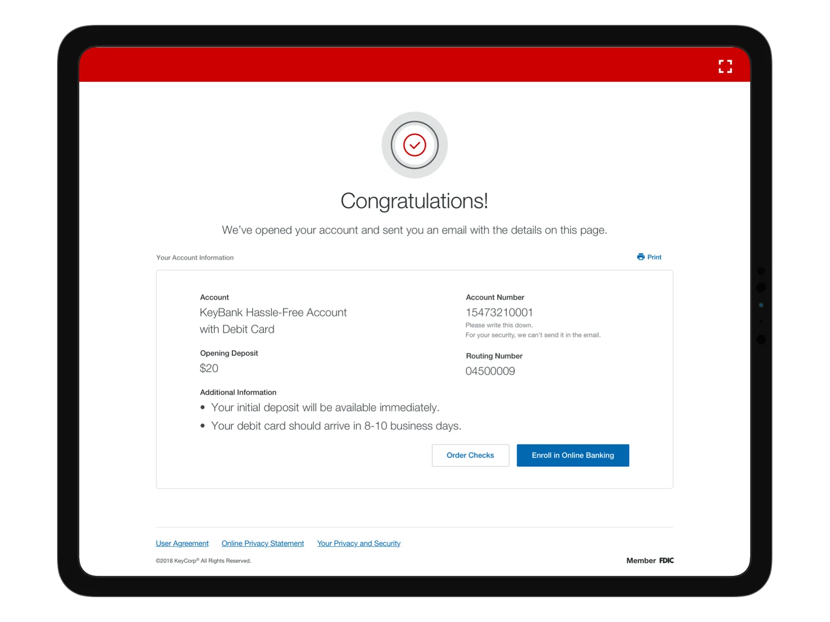
Task: Click the Member FDIC logo
Action: tap(650, 560)
